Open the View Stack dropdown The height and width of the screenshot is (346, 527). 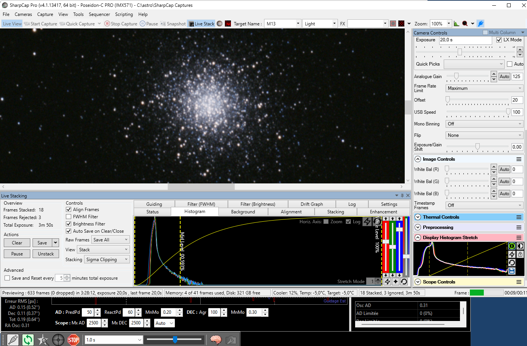(103, 249)
